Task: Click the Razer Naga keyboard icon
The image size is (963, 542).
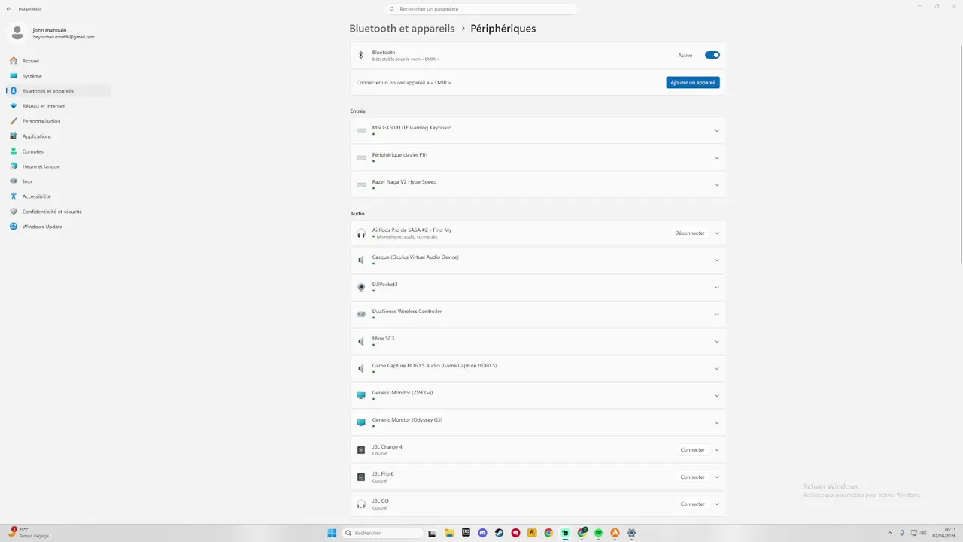Action: 361,184
